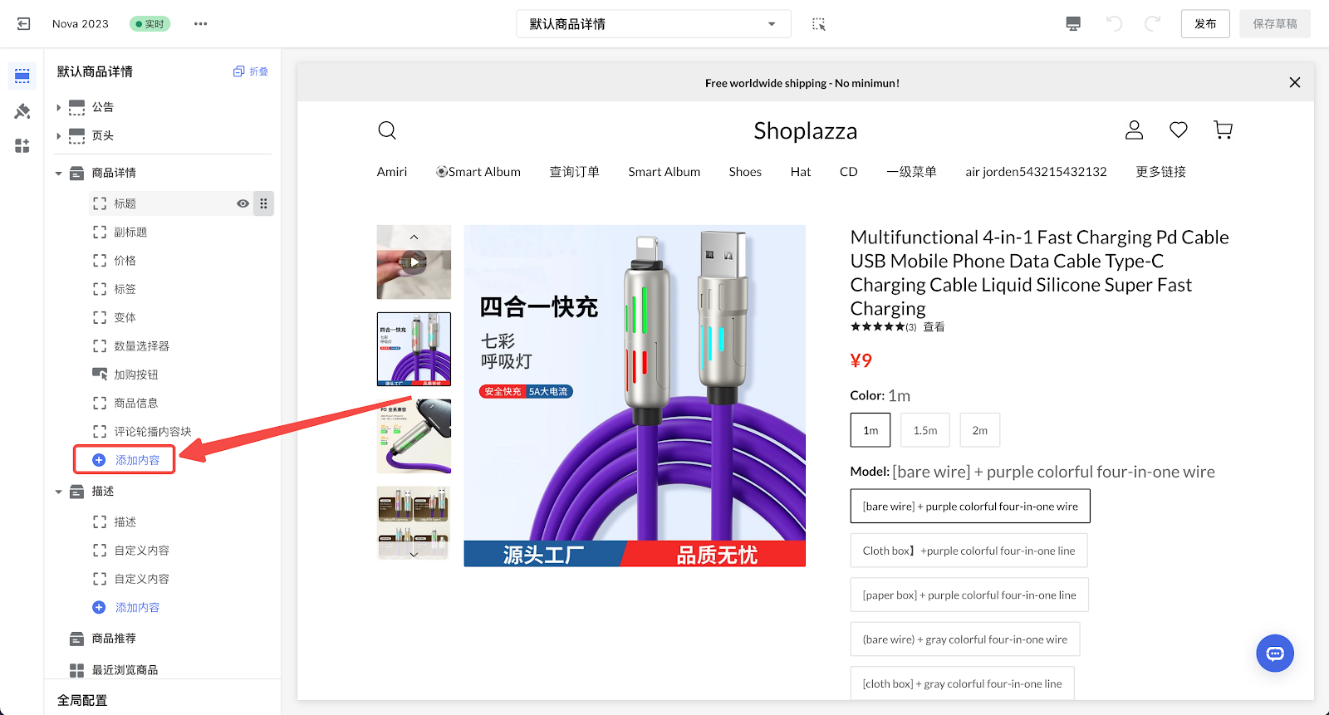Click the 发布 publish button
This screenshot has height=715, width=1329.
pos(1204,24)
